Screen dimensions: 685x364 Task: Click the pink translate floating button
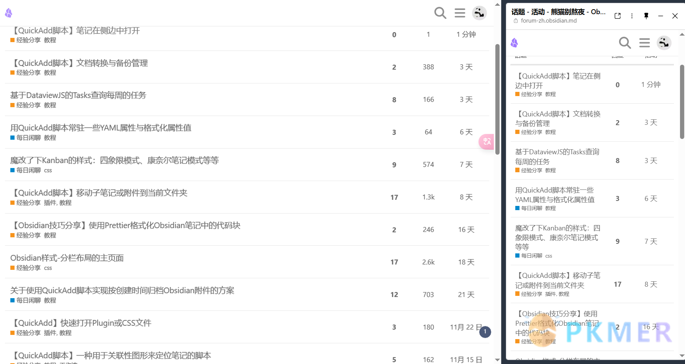[x=487, y=142]
